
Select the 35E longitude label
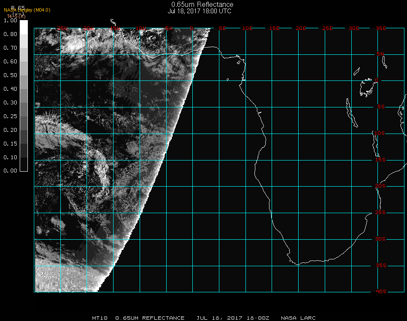(381, 29)
